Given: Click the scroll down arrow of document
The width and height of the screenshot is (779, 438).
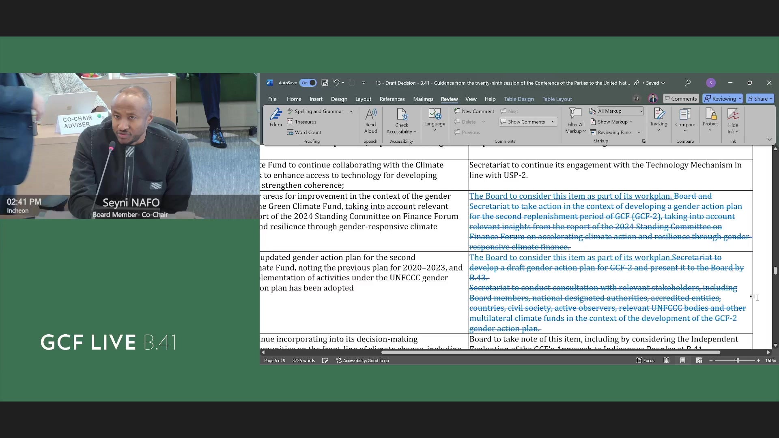Looking at the screenshot, I should click(775, 346).
